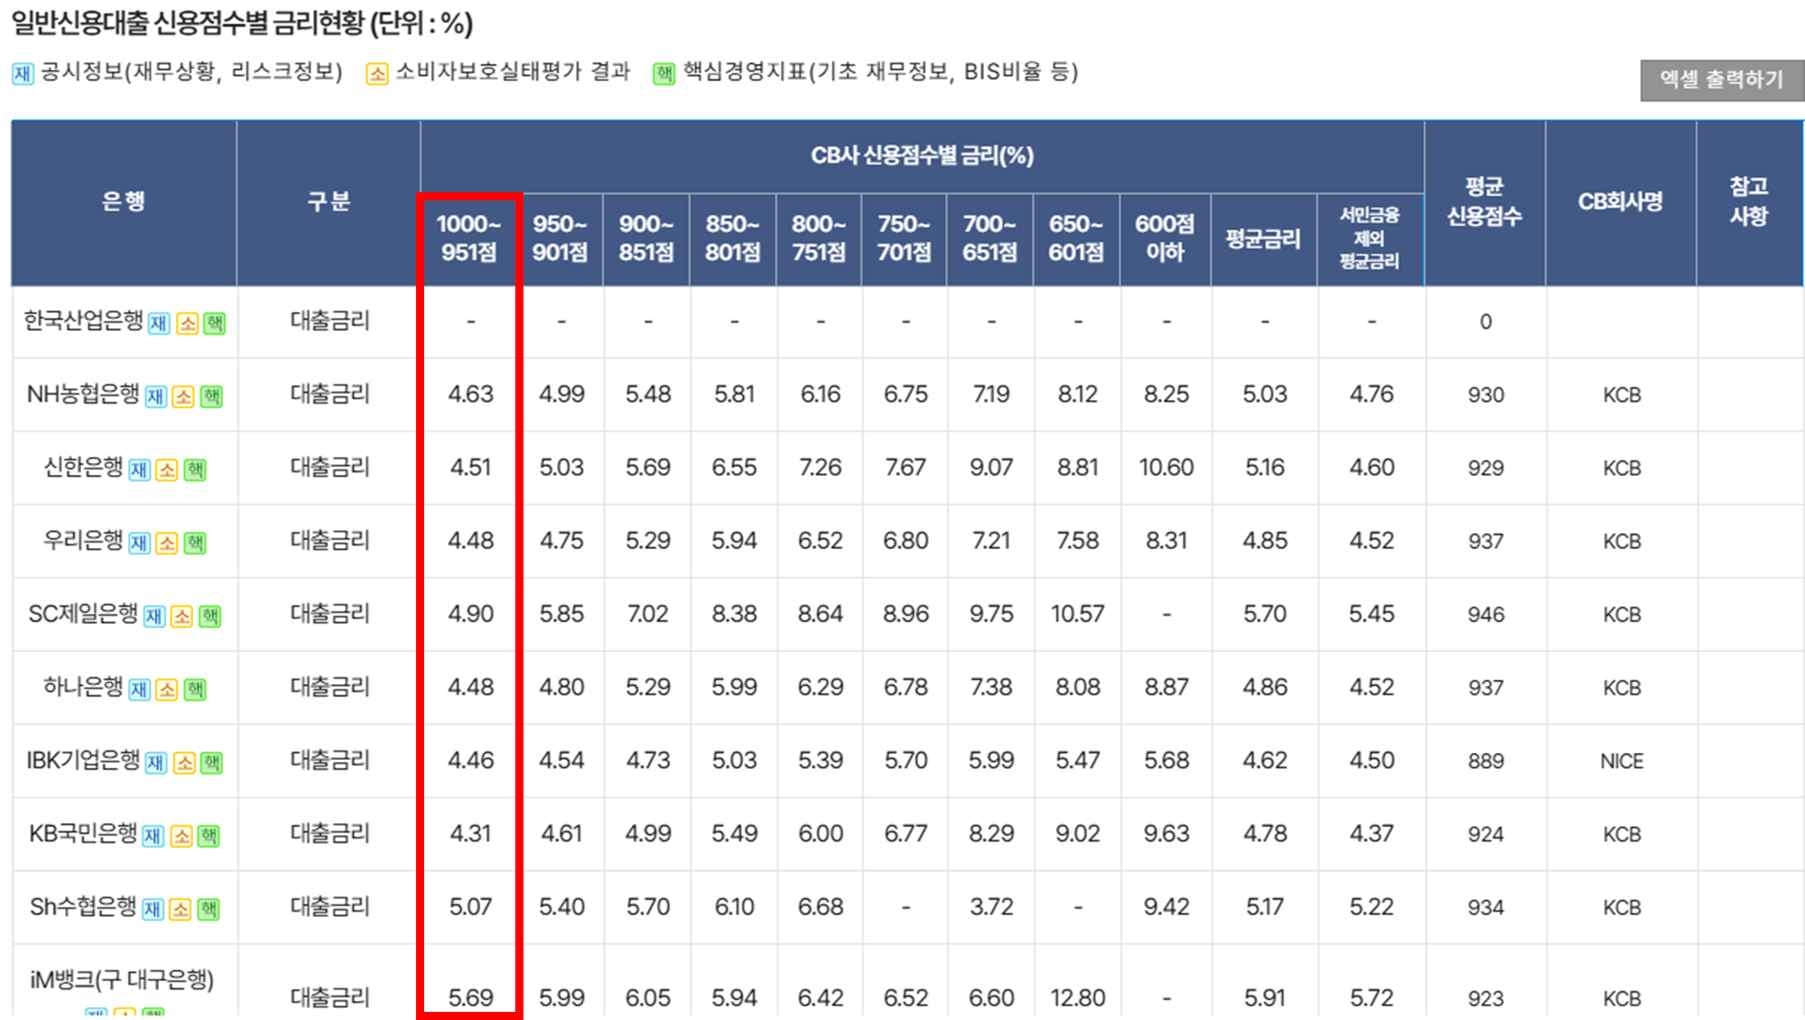Click the blue 재 legend icon at top
The height and width of the screenshot is (1020, 1805).
coord(23,73)
